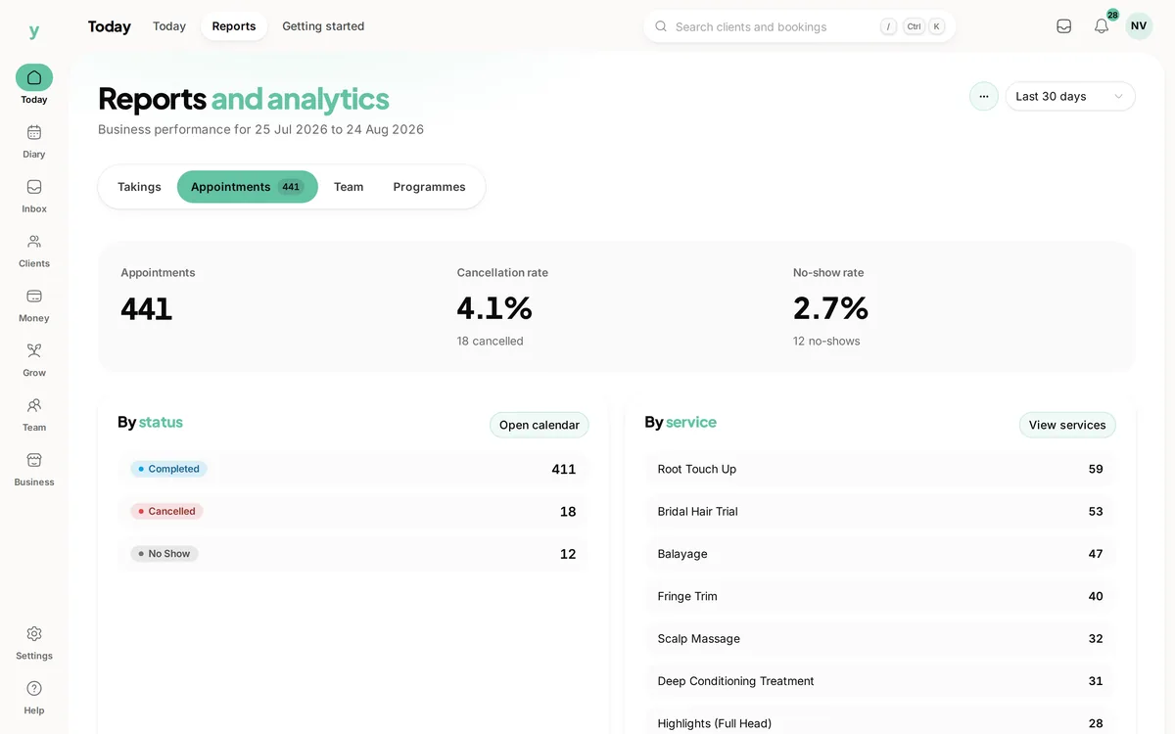Open Settings gear in sidebar

[x=34, y=634]
